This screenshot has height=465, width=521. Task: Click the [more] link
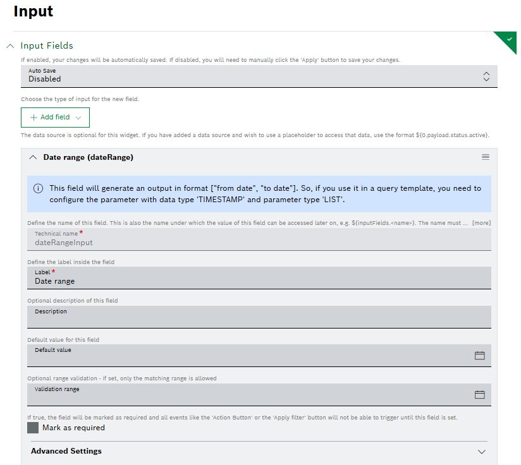[x=481, y=223]
